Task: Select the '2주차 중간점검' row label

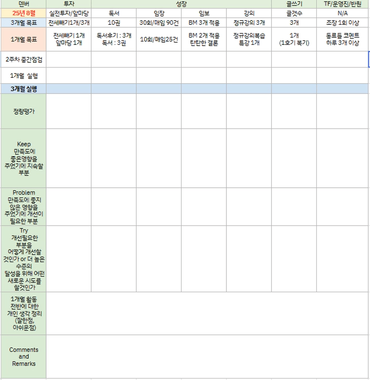Action: tap(23, 59)
